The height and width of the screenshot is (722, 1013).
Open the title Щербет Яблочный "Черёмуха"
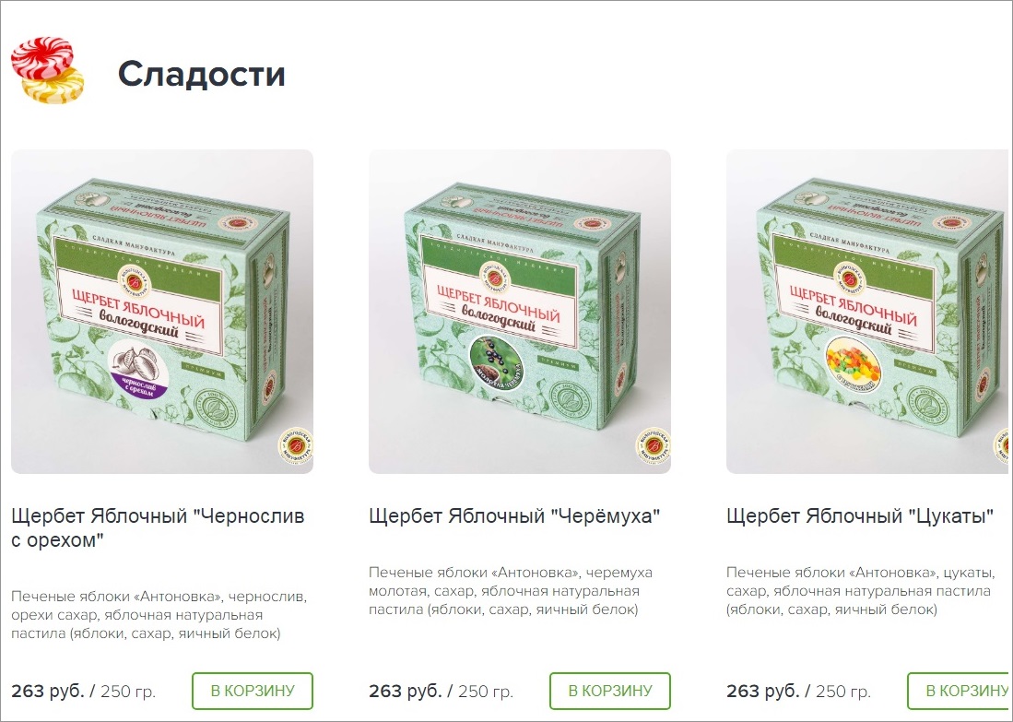(515, 515)
